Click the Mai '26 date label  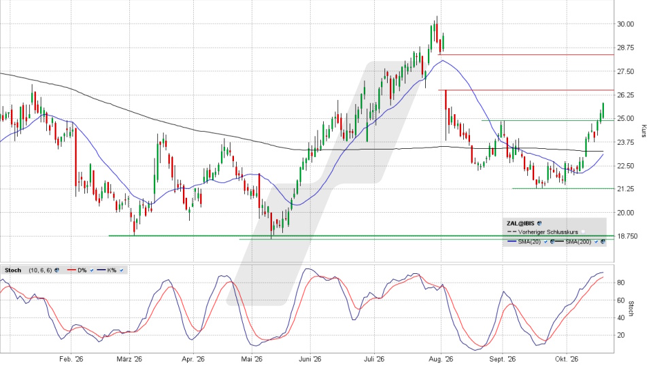[x=252, y=359]
